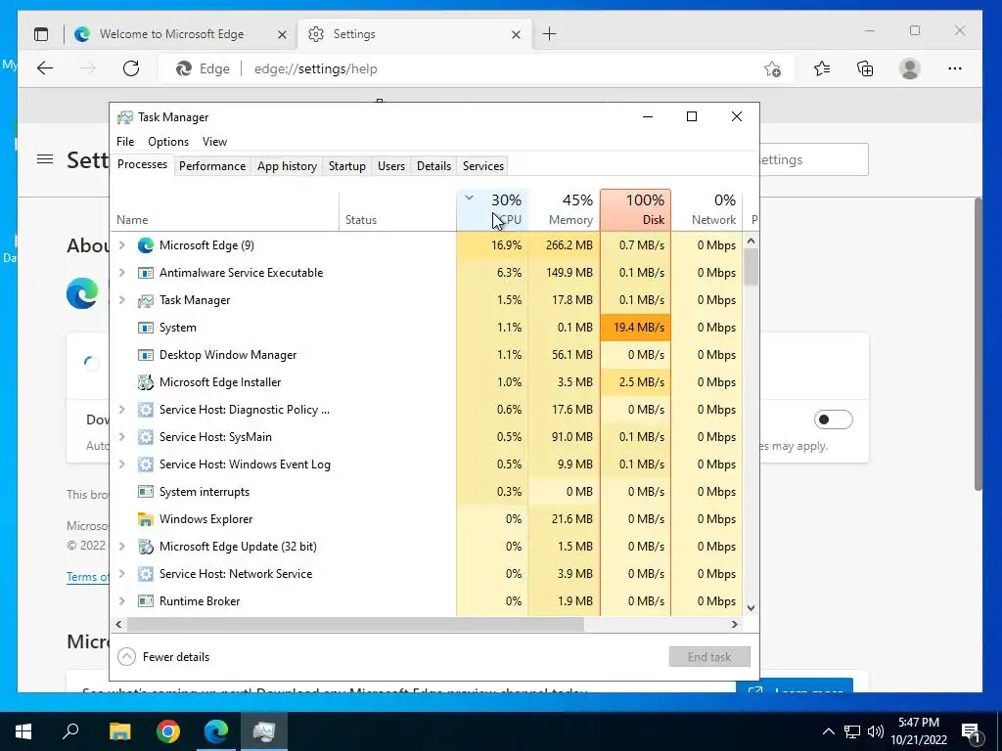This screenshot has width=1002, height=751.
Task: Open Edge Collections icon
Action: click(865, 68)
